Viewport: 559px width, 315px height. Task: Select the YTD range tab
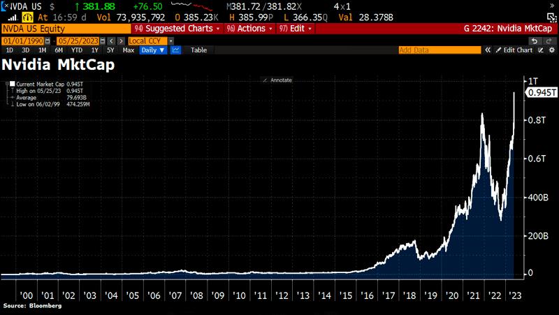[x=77, y=50]
